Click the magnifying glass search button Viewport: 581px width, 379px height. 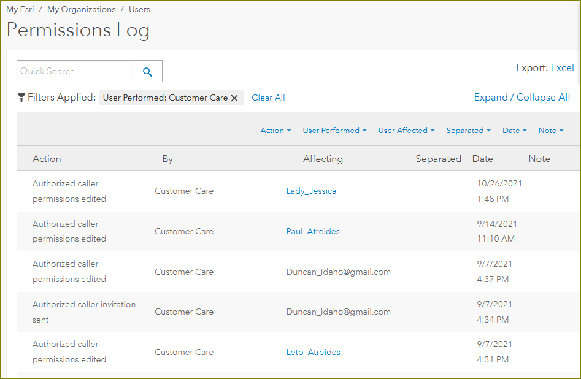(x=147, y=72)
